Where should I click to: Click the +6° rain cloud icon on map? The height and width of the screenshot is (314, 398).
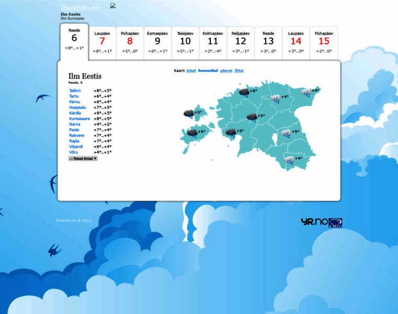point(244,93)
